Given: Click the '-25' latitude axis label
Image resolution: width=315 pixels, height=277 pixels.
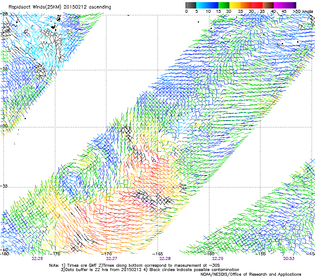Looking at the screenshot, I should tap(4, 69).
